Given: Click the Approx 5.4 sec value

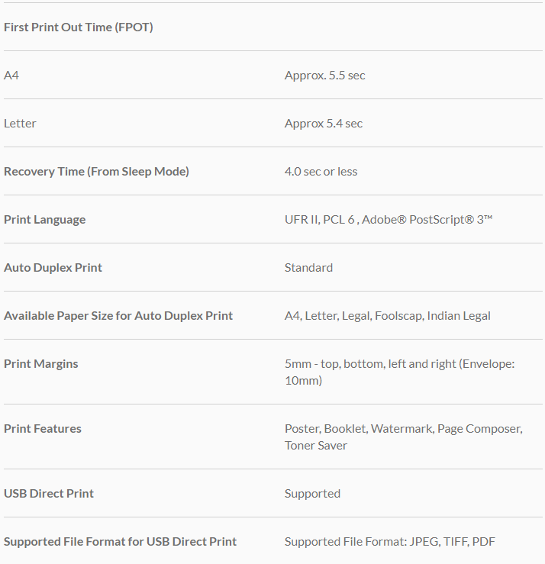Looking at the screenshot, I should click(323, 124).
